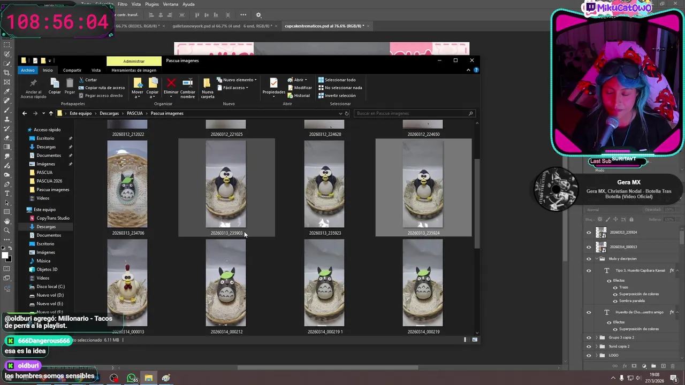
Task: Toggle visibility of titulo y decripcion group
Action: 589,259
